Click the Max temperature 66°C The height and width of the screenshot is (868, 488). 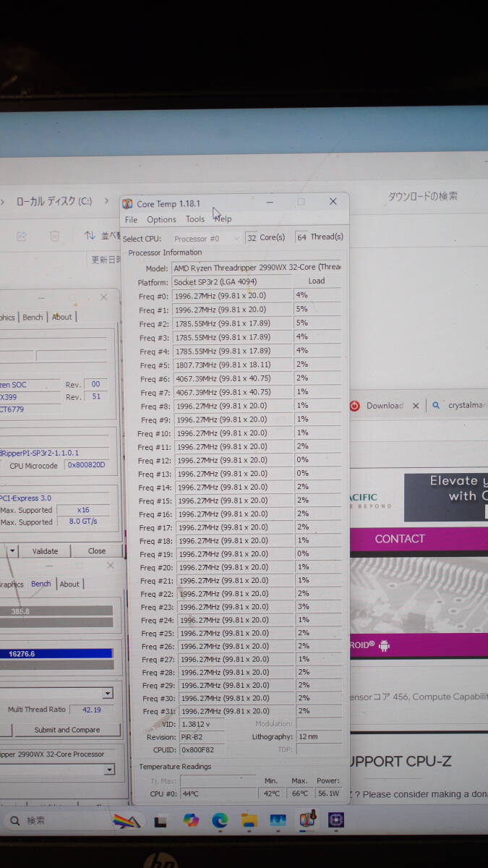300,793
